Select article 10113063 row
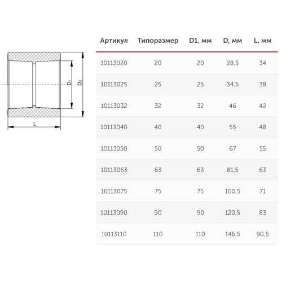This screenshot has height=282, width=282. pos(187,170)
